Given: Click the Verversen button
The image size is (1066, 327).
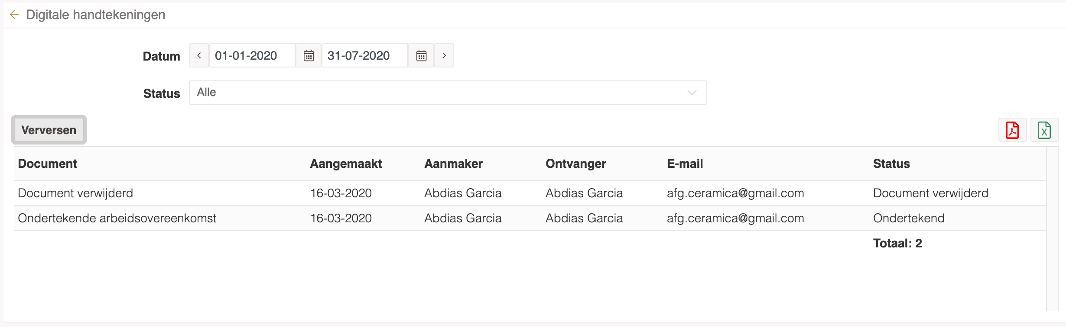Looking at the screenshot, I should point(49,130).
